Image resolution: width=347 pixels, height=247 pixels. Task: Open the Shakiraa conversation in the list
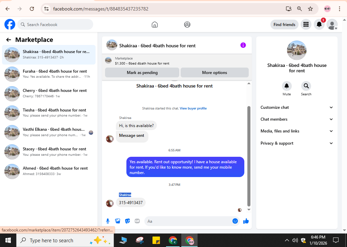point(49,55)
